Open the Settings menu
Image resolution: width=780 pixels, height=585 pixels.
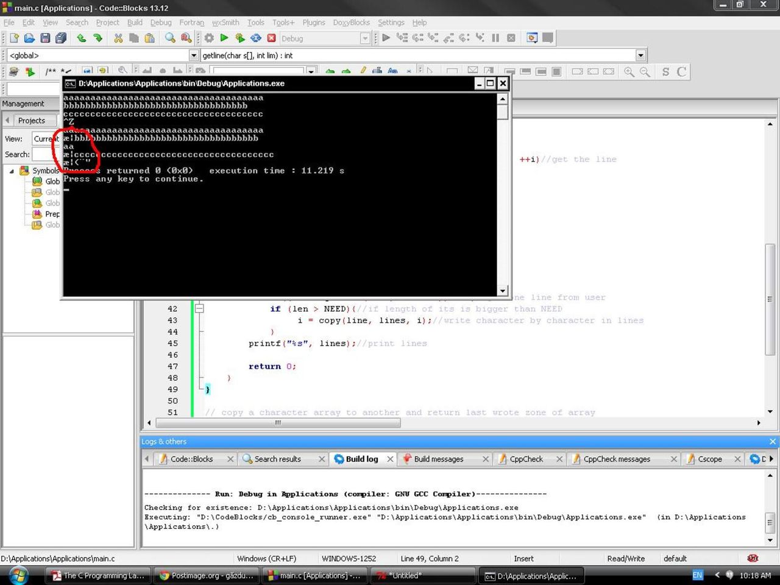391,23
